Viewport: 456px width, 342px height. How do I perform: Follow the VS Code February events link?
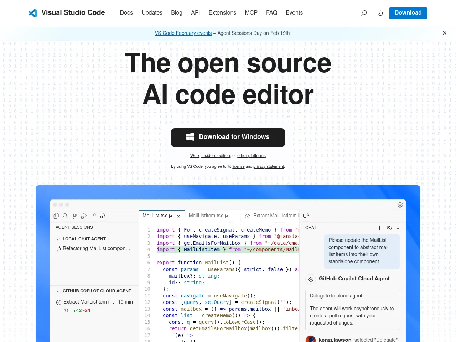click(183, 33)
